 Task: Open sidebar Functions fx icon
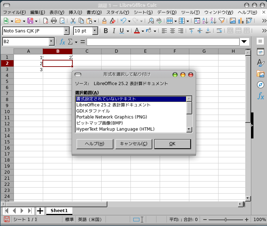[261, 96]
